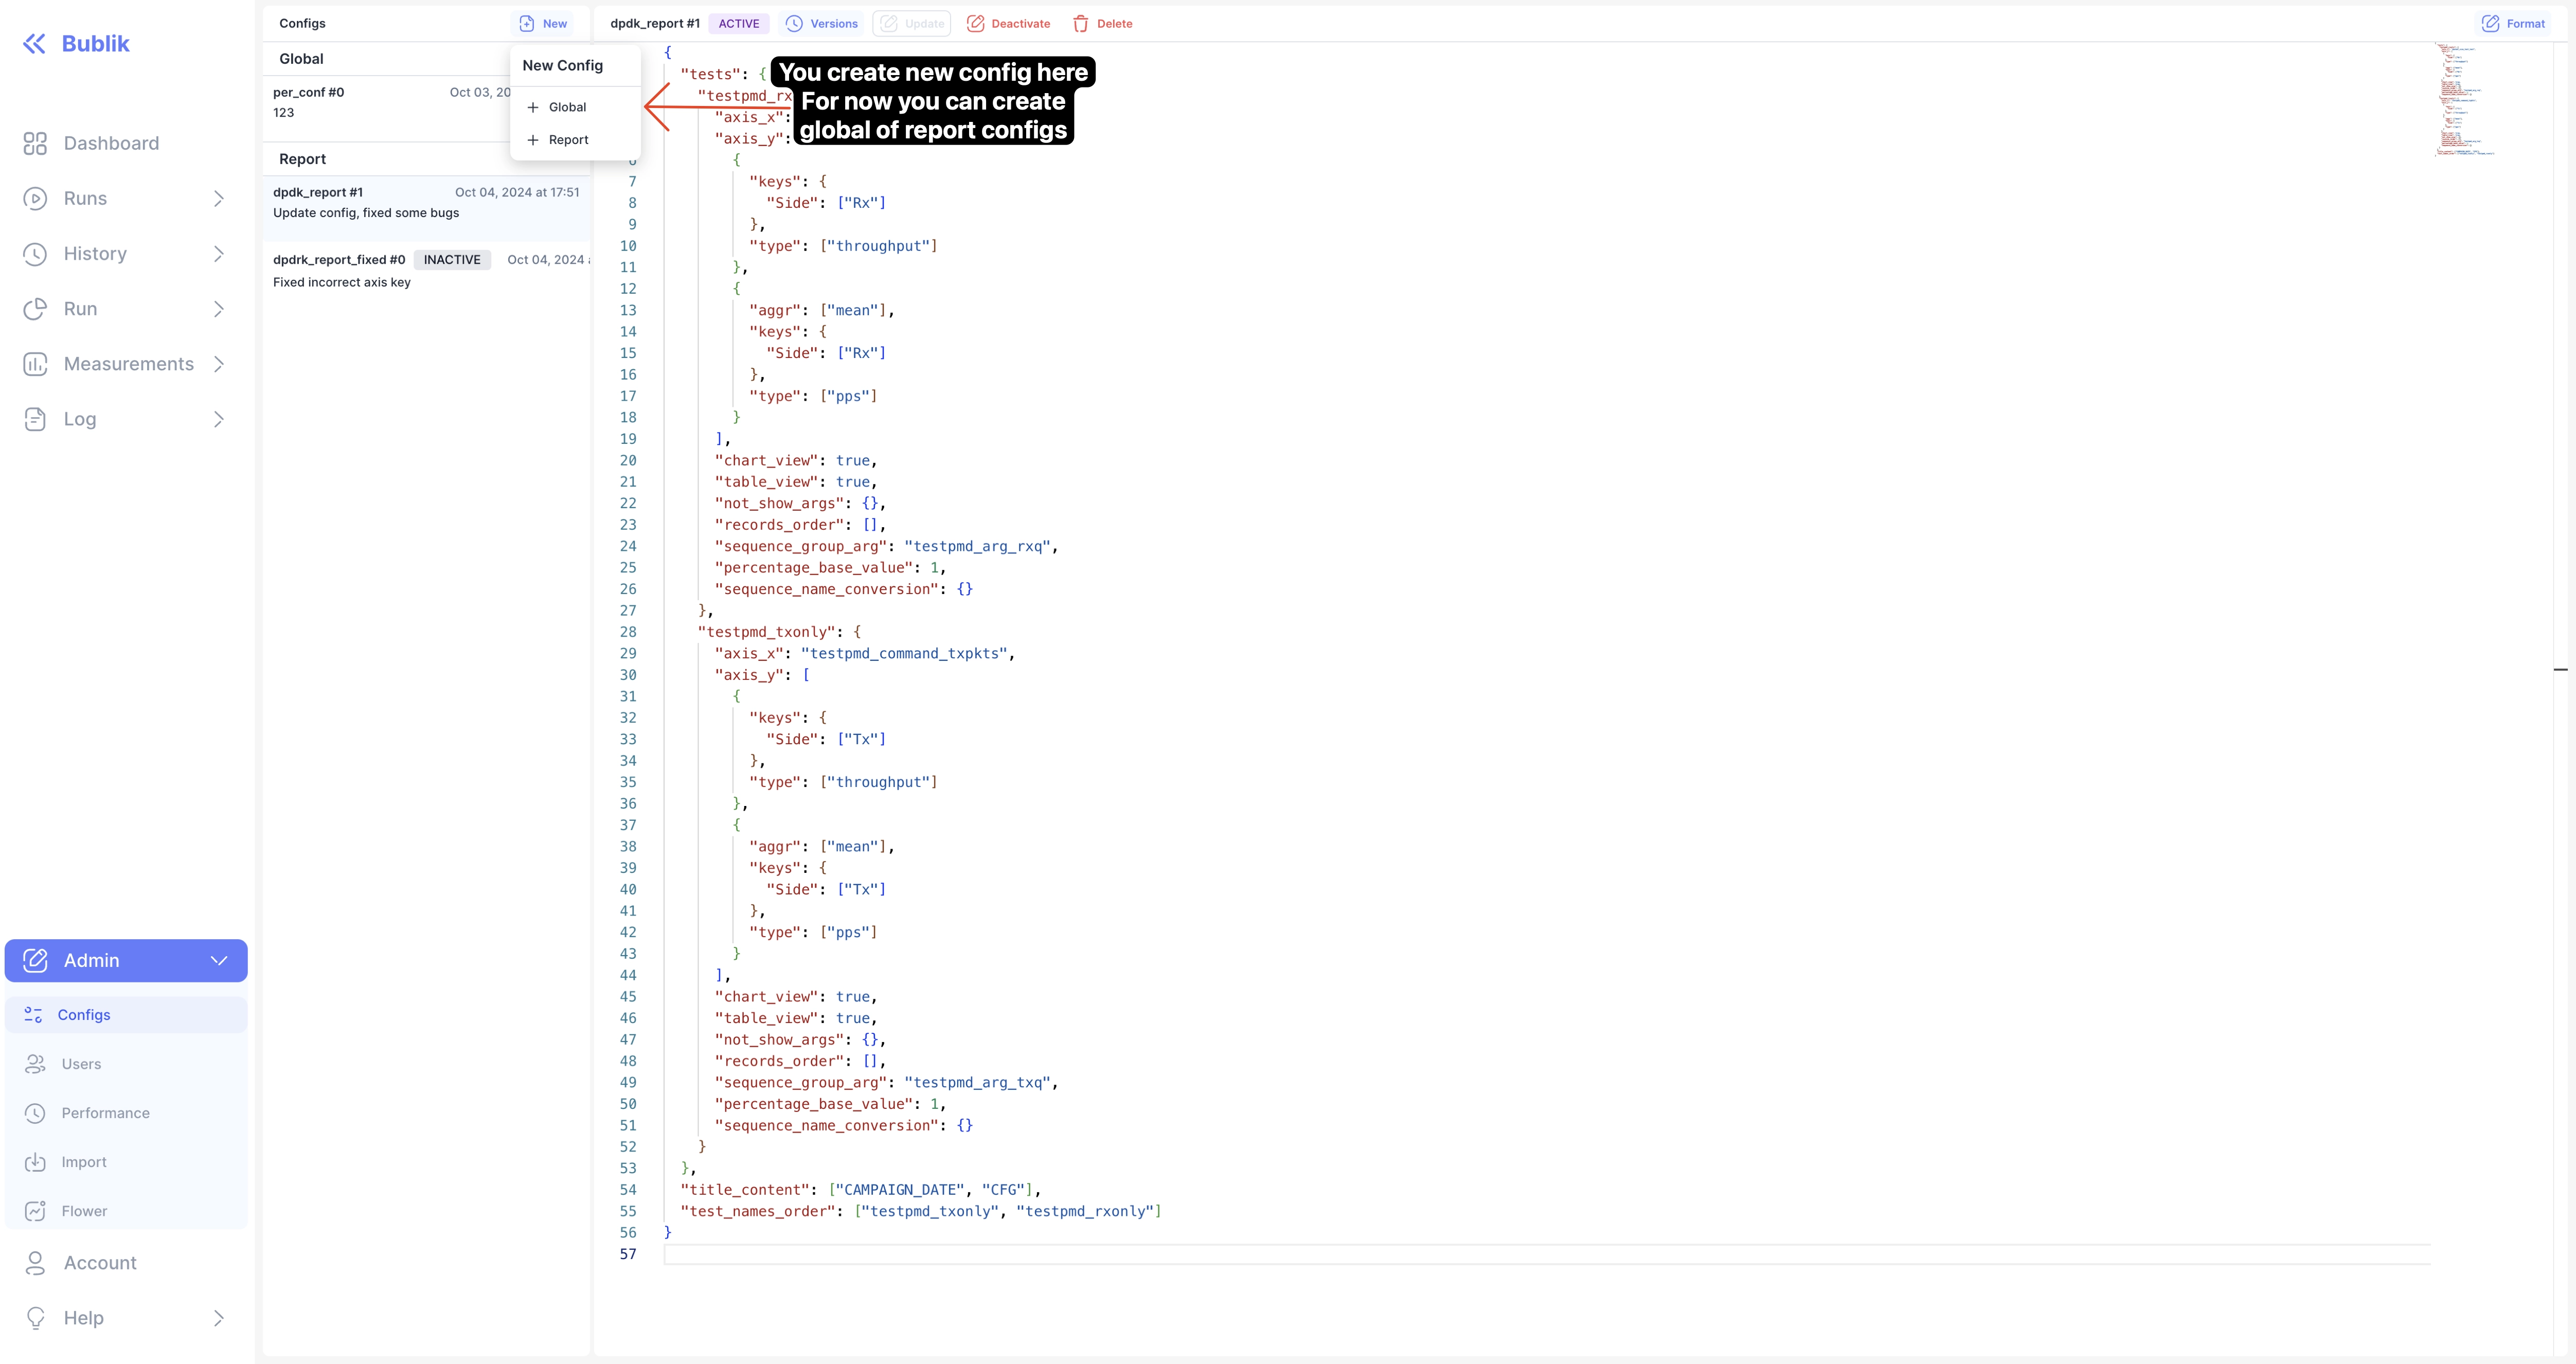Viewport: 2576px width, 1364px height.
Task: Select the dpdrk_report_fixed #0 config entry
Action: (400, 270)
